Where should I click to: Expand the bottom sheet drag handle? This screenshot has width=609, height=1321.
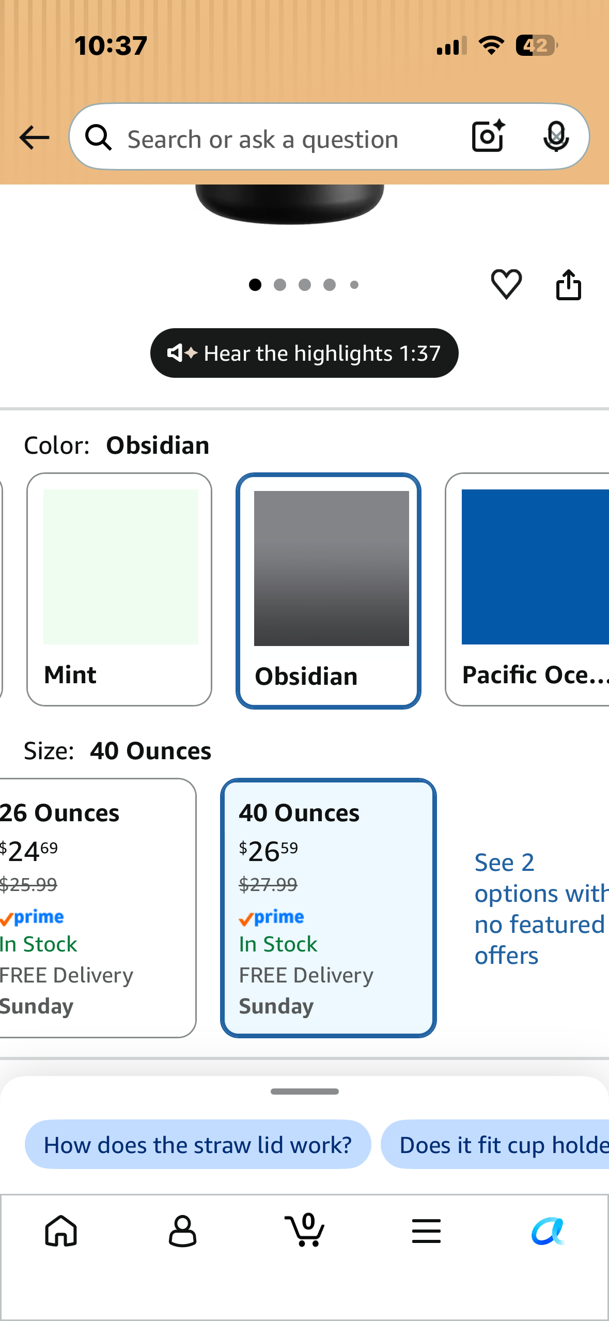tap(305, 1092)
